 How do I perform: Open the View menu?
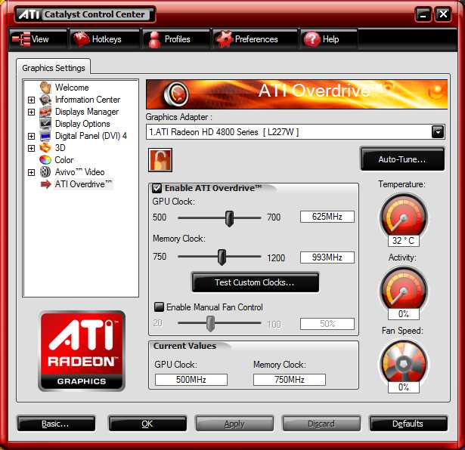[39, 39]
